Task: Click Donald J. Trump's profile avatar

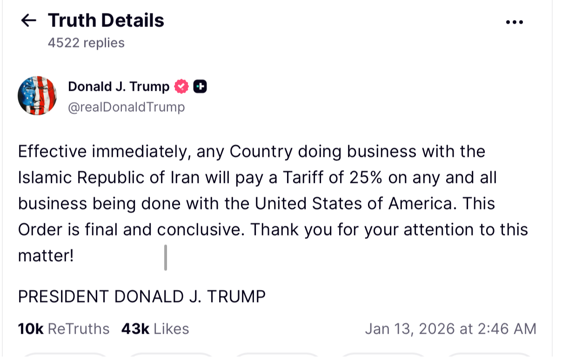Action: click(x=37, y=96)
